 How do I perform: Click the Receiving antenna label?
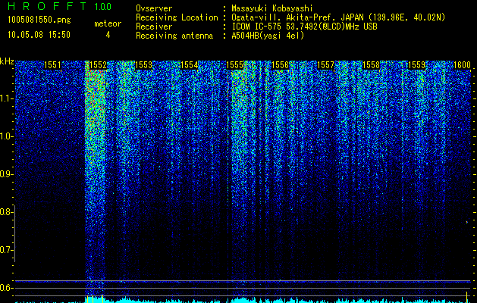click(174, 36)
